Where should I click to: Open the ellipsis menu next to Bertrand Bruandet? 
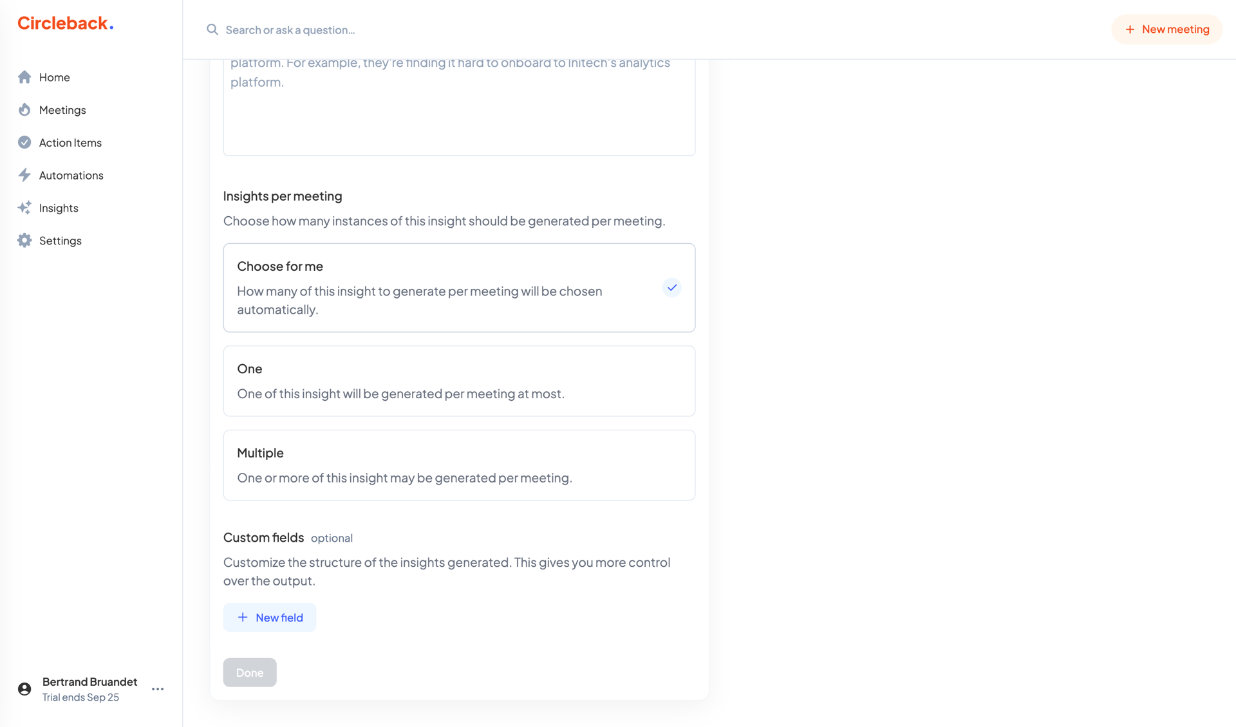coord(157,688)
